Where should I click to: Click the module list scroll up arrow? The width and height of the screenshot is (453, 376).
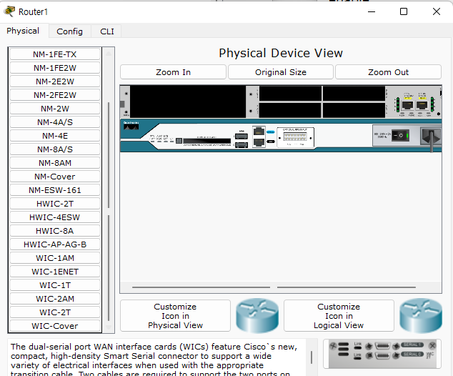[109, 54]
